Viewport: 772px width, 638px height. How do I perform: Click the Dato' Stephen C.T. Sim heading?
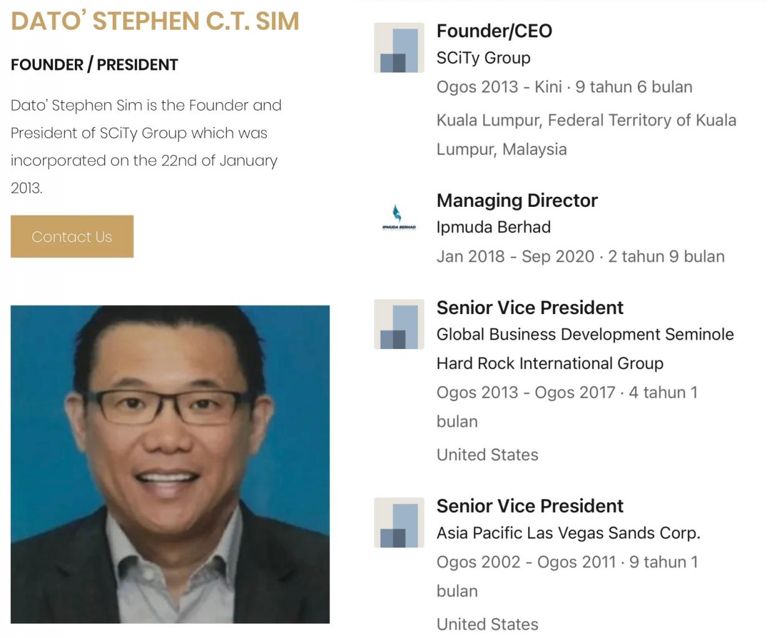[x=155, y=21]
